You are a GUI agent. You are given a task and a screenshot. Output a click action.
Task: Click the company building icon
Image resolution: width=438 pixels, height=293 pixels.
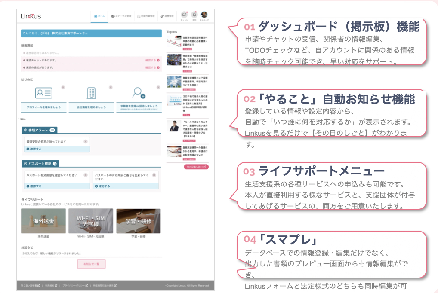coord(91,93)
